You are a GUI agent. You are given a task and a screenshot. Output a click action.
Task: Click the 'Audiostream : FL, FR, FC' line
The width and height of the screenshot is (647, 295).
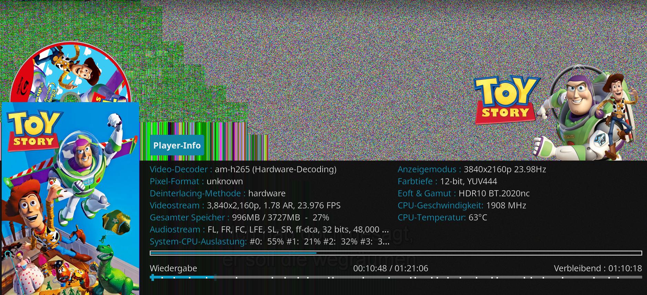click(269, 229)
